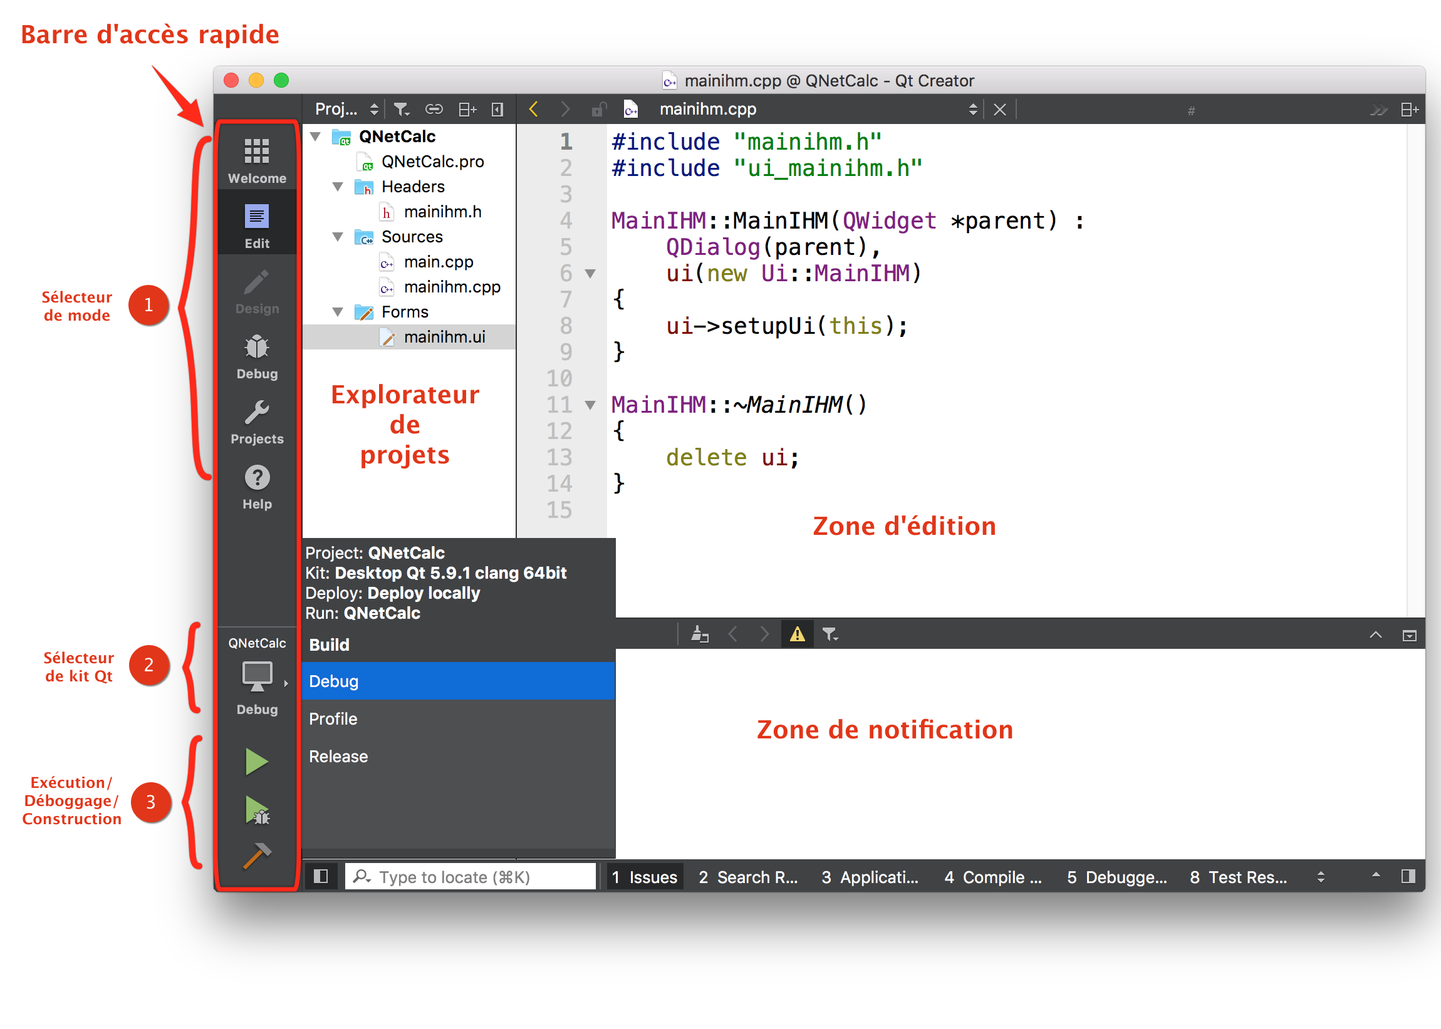Toggle left sidebar visibility in status bar
The height and width of the screenshot is (1029, 1441).
321,876
